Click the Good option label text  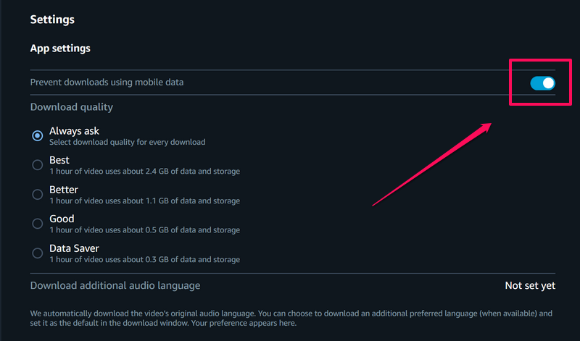pos(62,219)
